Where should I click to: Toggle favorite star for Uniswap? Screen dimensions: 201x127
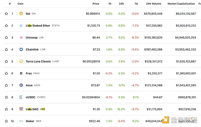[x=6, y=37]
